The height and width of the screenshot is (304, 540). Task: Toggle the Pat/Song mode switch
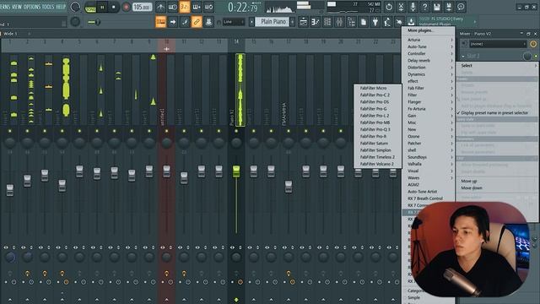pos(90,8)
